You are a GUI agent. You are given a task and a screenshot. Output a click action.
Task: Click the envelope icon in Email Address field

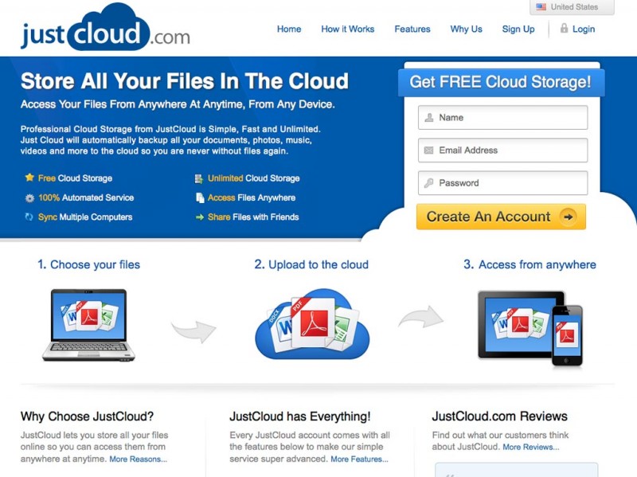(428, 151)
